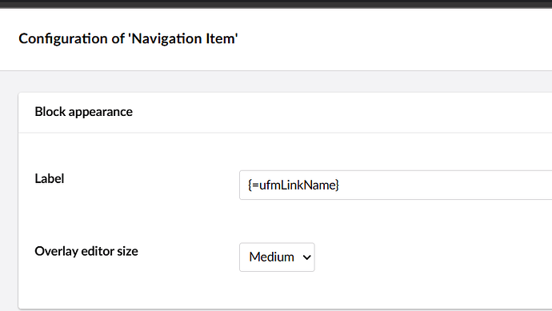Image resolution: width=552 pixels, height=311 pixels.
Task: Click the word 'Medium' in size selector
Action: point(271,257)
